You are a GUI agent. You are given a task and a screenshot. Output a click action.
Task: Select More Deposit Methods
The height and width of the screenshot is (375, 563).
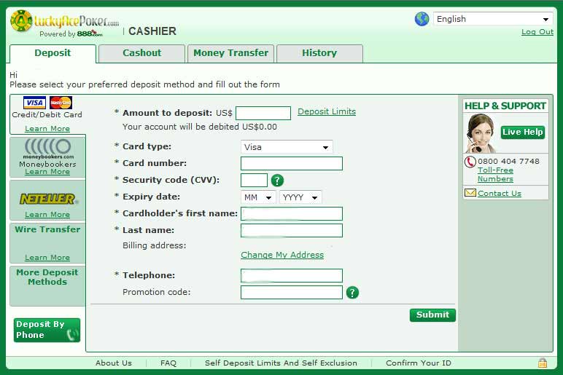tap(47, 277)
